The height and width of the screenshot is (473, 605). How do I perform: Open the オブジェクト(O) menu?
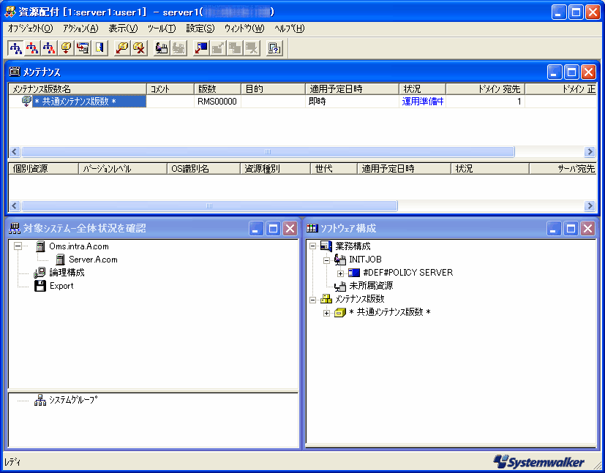click(30, 29)
